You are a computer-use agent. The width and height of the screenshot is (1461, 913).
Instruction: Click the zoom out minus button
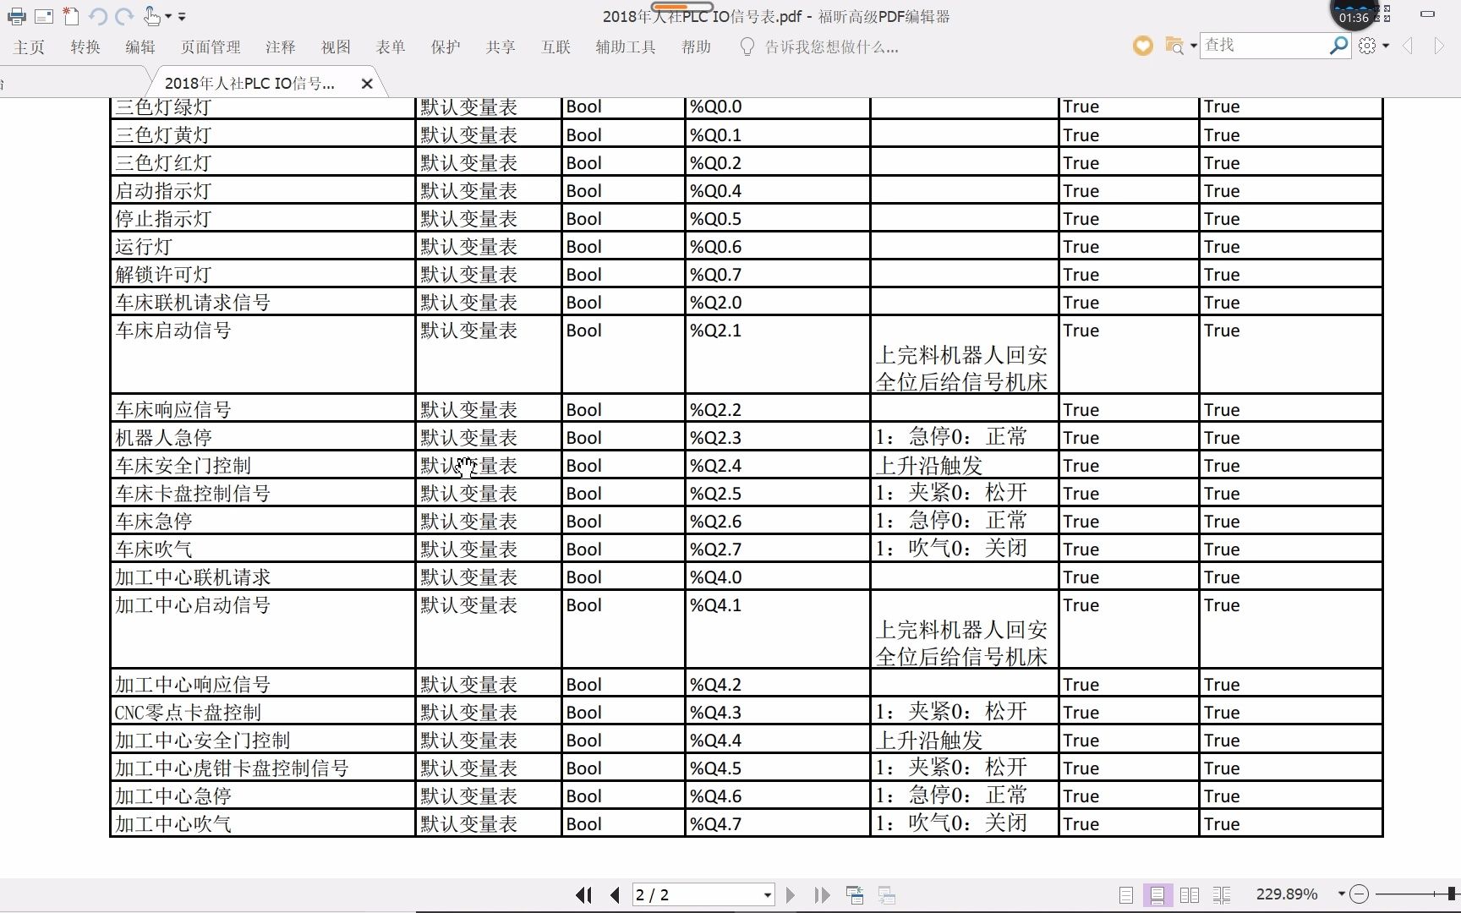(x=1359, y=894)
